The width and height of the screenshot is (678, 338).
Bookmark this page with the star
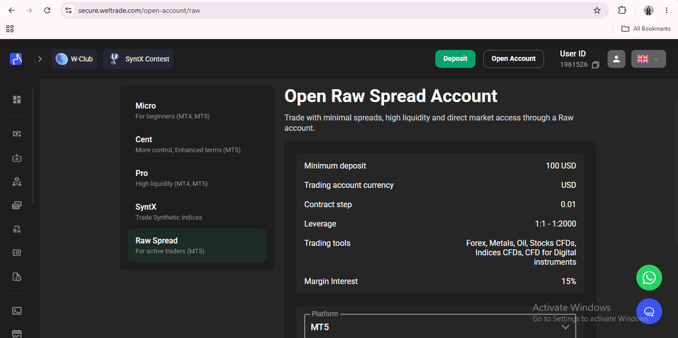[597, 11]
